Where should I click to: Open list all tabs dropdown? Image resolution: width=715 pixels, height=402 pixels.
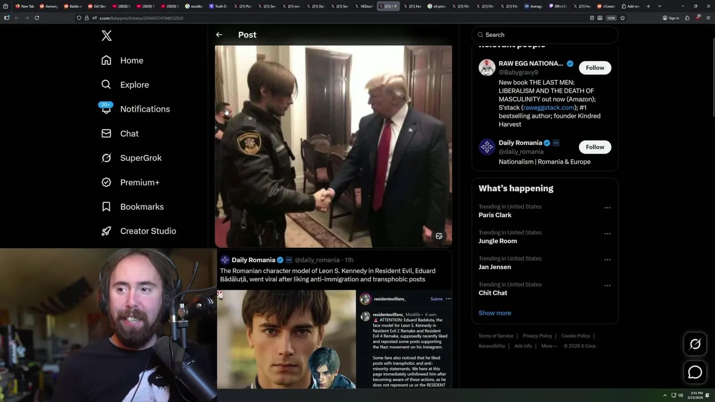tap(660, 6)
